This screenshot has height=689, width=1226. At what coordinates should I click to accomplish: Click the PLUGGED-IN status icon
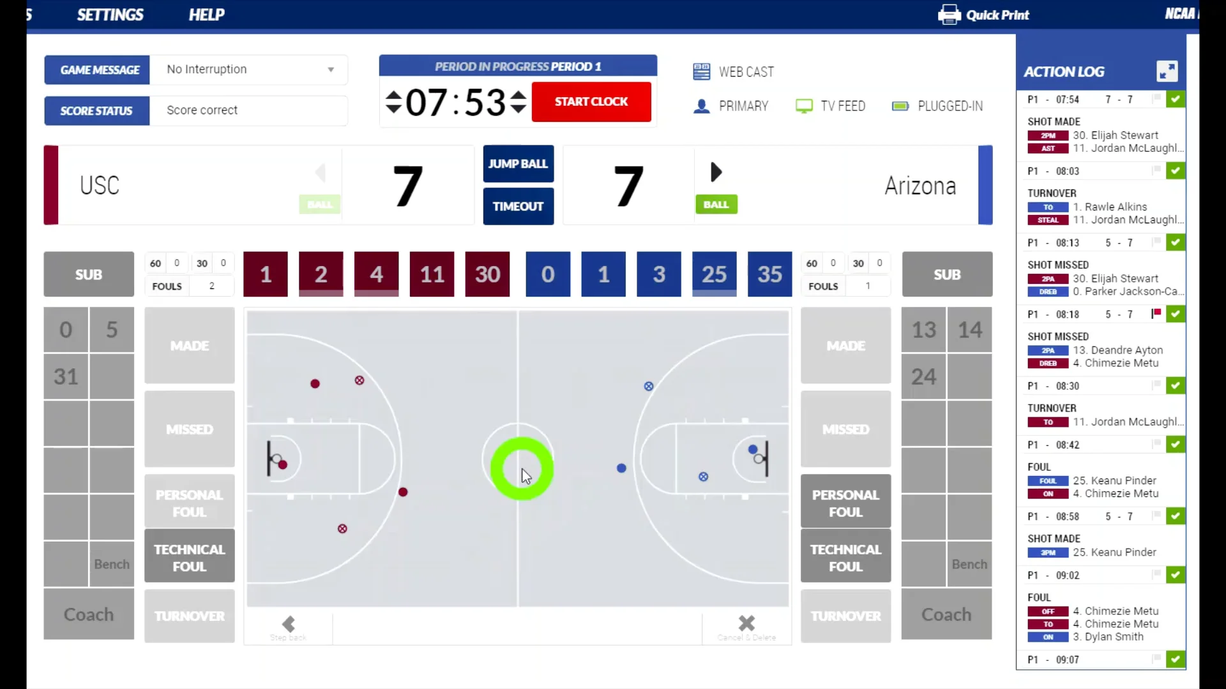[900, 105]
